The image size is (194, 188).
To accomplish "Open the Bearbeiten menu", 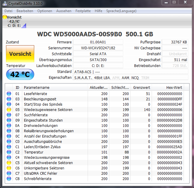I will (25, 11).
